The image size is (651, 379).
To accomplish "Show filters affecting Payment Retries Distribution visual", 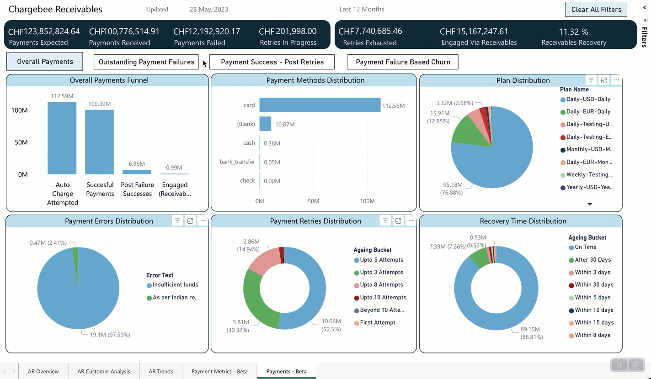I will point(385,221).
